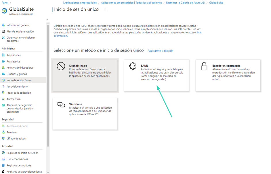The width and height of the screenshot is (271, 174).
Task: Click the Aprovisionamiento icon in sidebar
Action: click(x=3, y=86)
